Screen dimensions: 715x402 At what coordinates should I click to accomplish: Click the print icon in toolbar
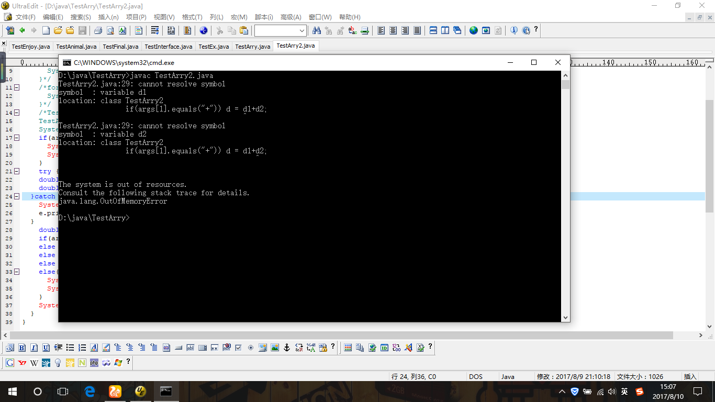tap(98, 30)
